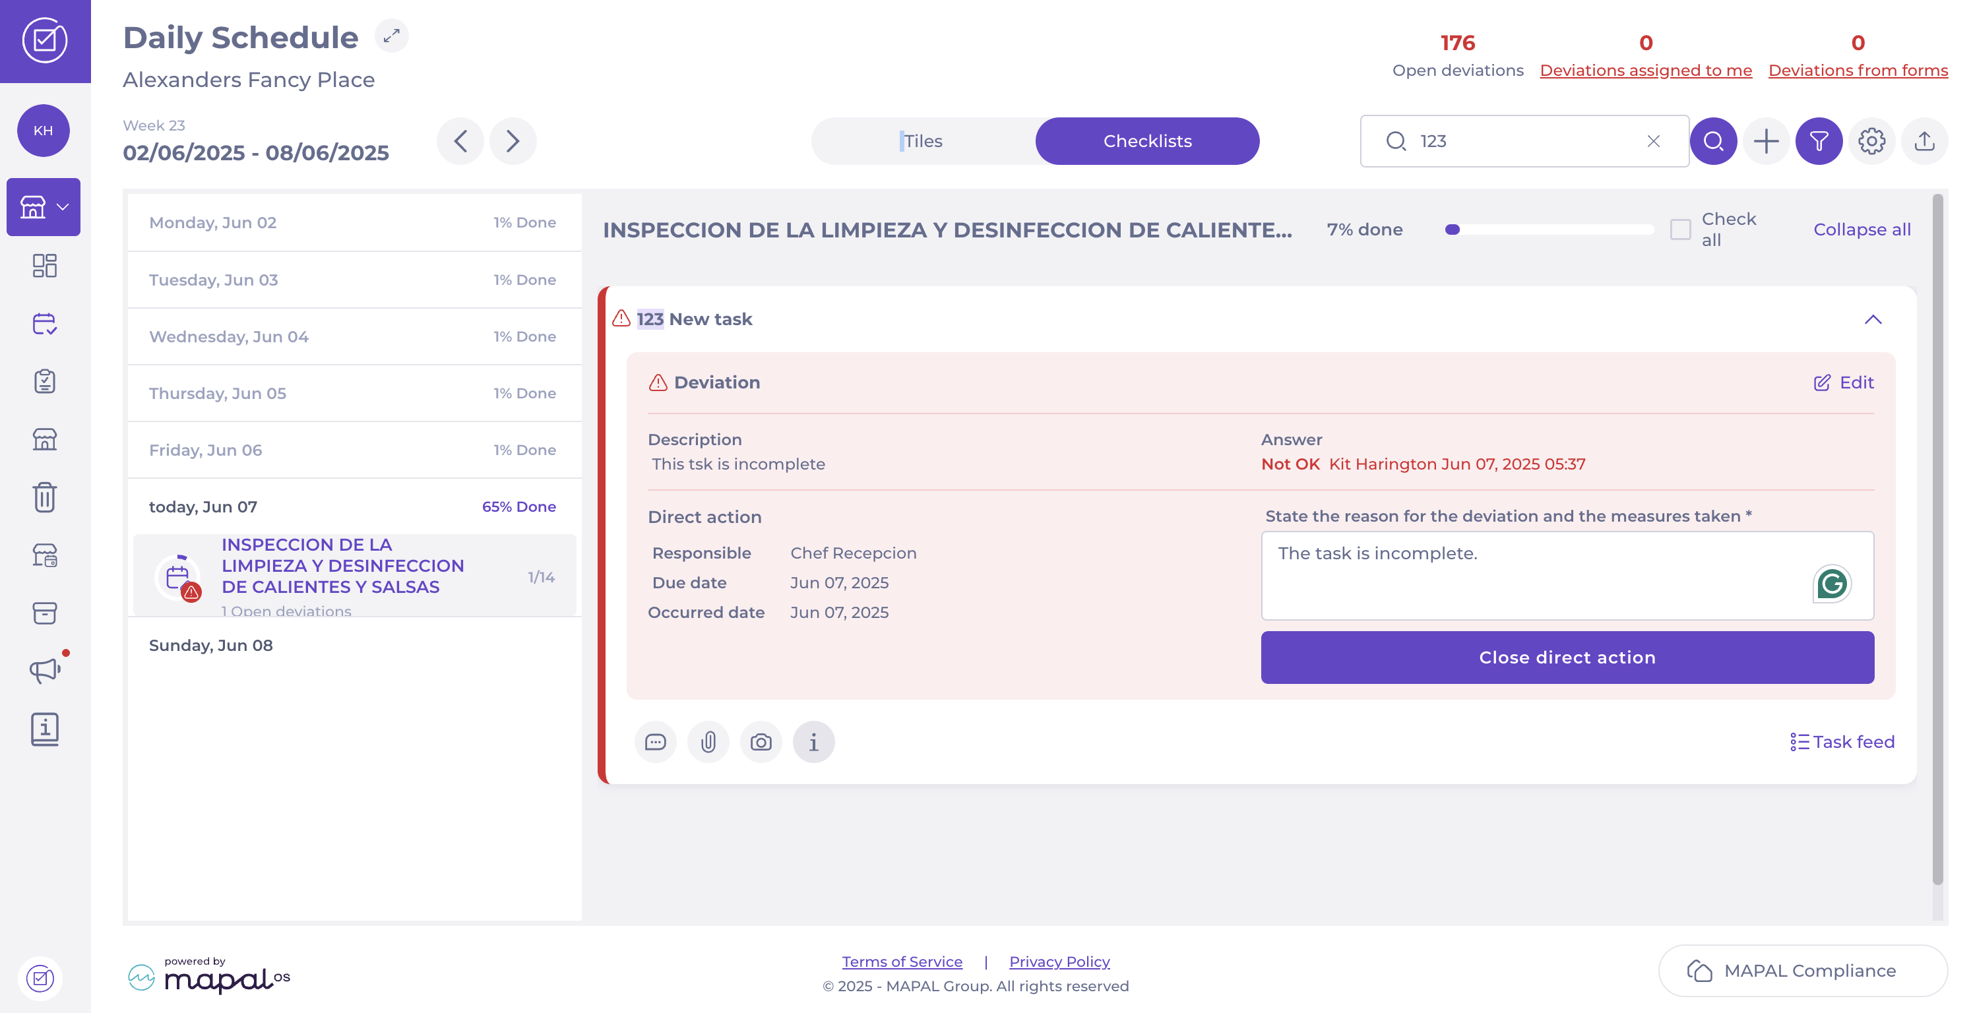Screen dimensions: 1971x1013
Task: Open the megaphone announcements icon in sidebar
Action: click(x=44, y=670)
